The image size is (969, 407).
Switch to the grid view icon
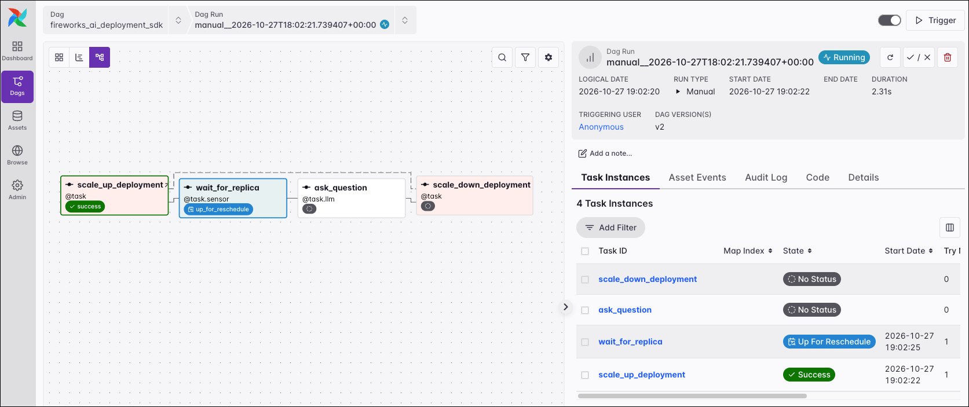(59, 57)
